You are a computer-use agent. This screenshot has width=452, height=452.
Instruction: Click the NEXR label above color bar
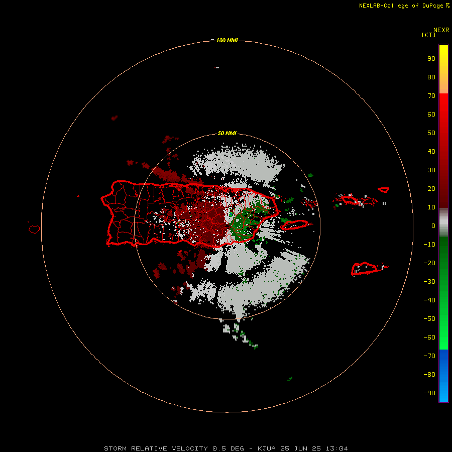(441, 30)
